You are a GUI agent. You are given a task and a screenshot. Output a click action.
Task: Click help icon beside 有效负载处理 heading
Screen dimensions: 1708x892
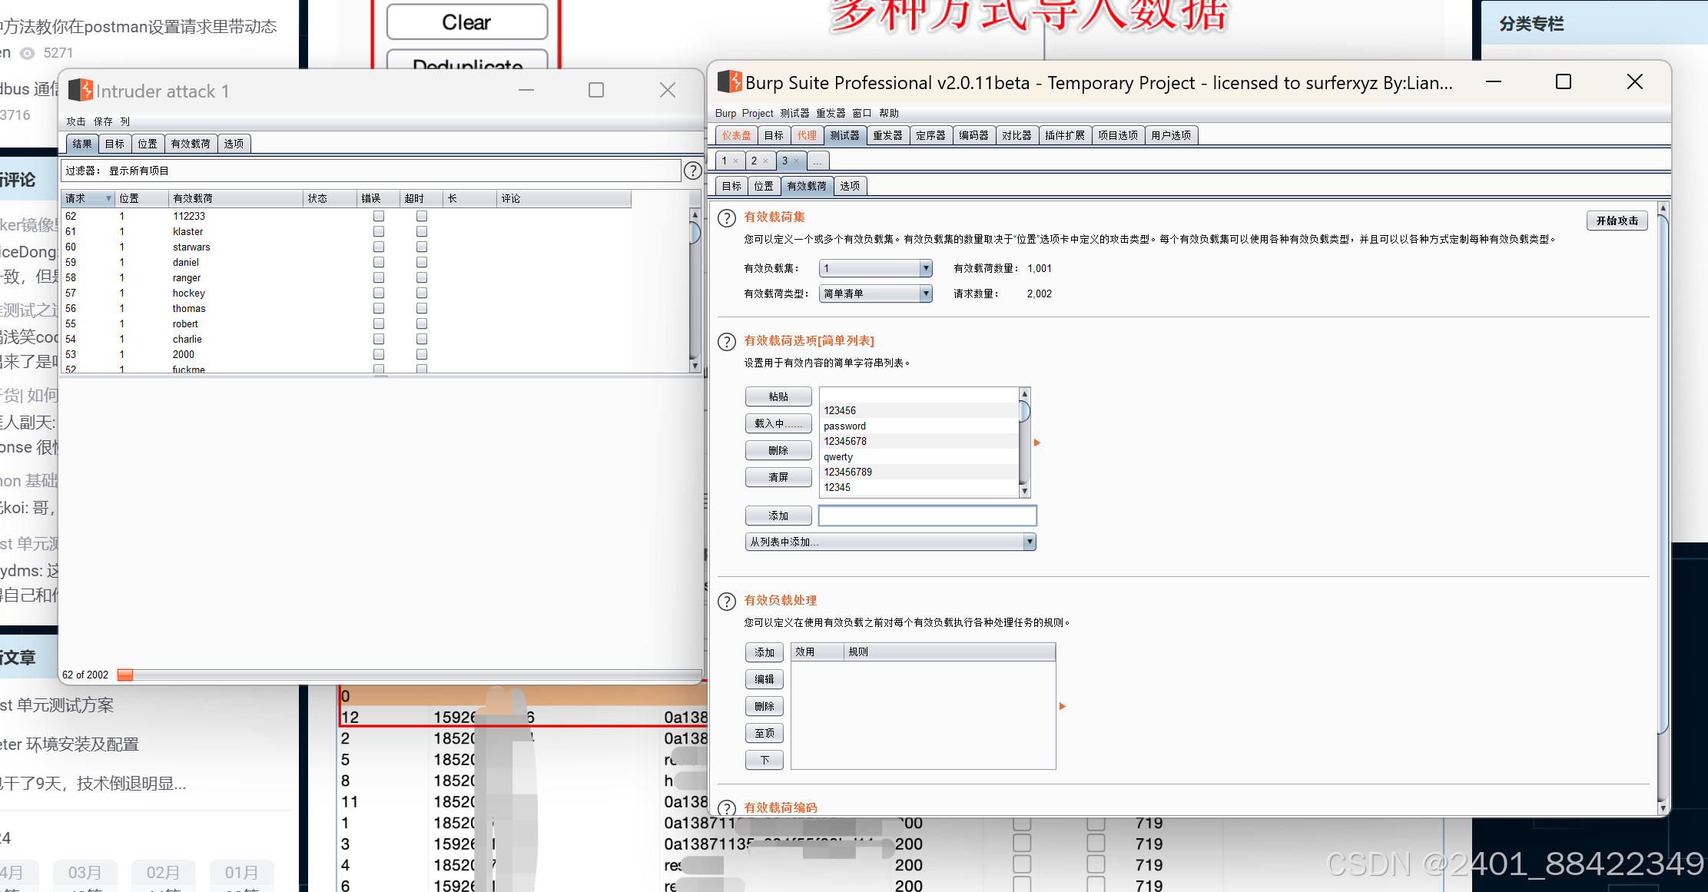click(726, 602)
